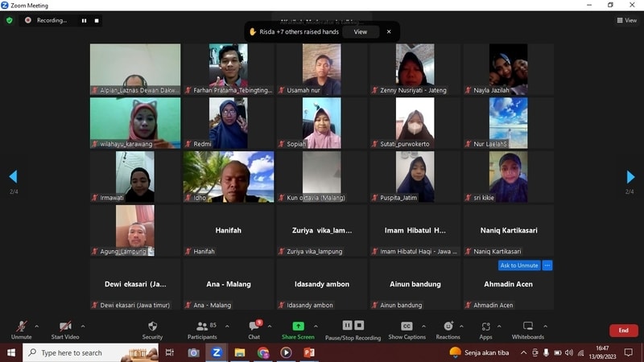Click Ask to Unmute on Ahmadin Acen
The height and width of the screenshot is (362, 644).
click(519, 265)
